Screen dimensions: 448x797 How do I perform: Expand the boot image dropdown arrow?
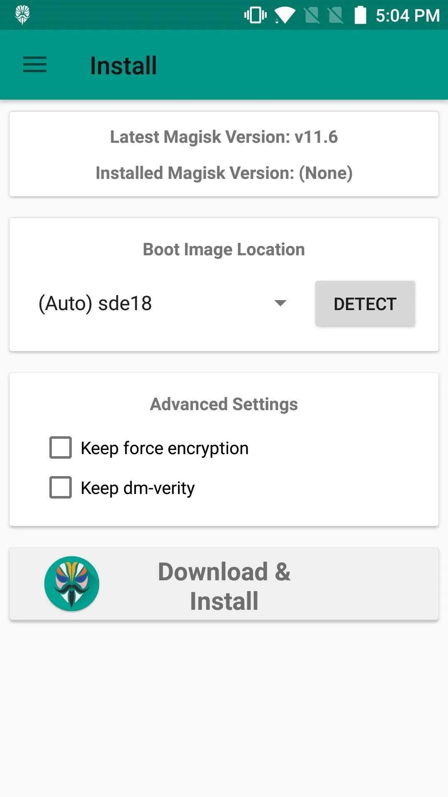[x=281, y=303]
